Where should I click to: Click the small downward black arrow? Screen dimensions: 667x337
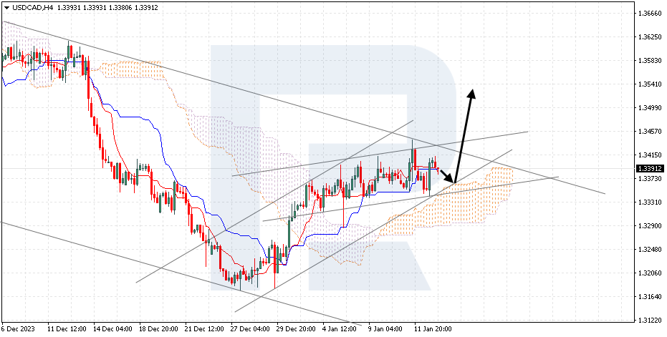447,176
